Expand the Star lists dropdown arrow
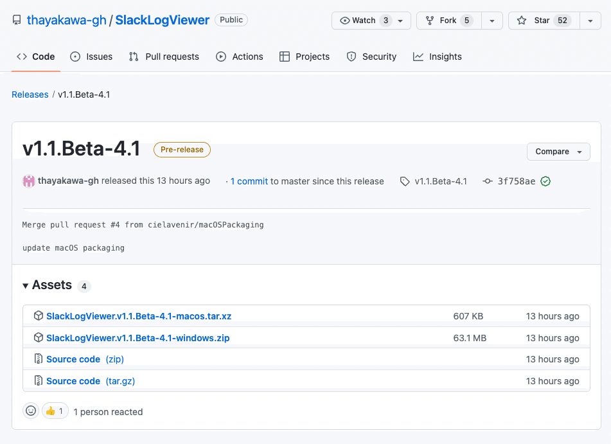 point(590,21)
